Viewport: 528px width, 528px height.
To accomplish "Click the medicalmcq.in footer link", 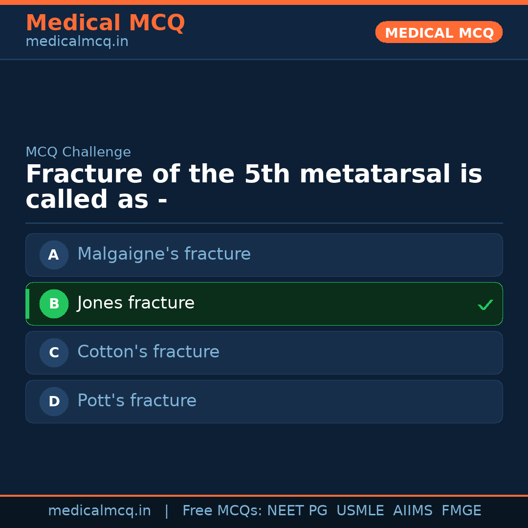I will point(100,510).
